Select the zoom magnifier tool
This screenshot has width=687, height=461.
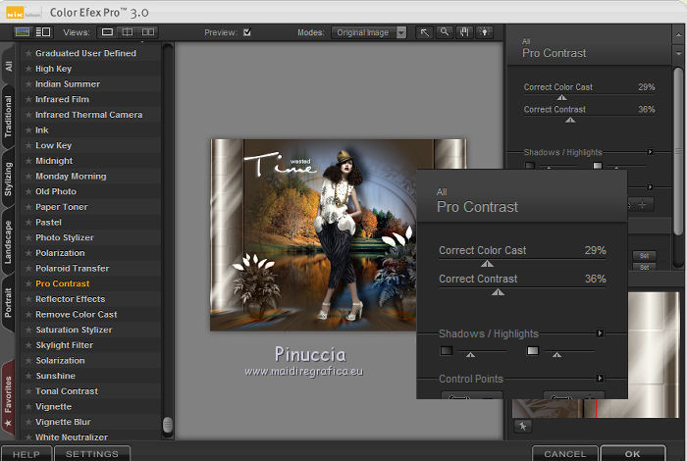(445, 32)
